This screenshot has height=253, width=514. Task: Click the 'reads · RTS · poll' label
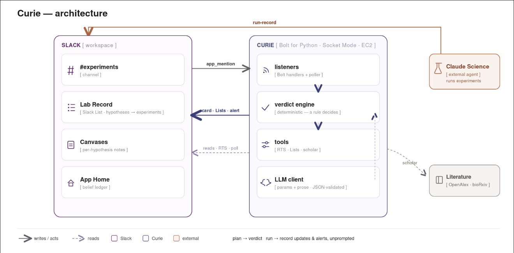click(220, 148)
